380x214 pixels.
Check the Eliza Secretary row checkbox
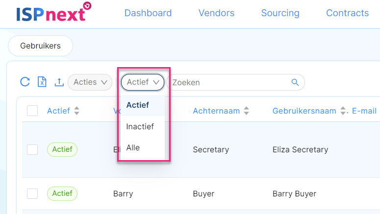click(32, 149)
